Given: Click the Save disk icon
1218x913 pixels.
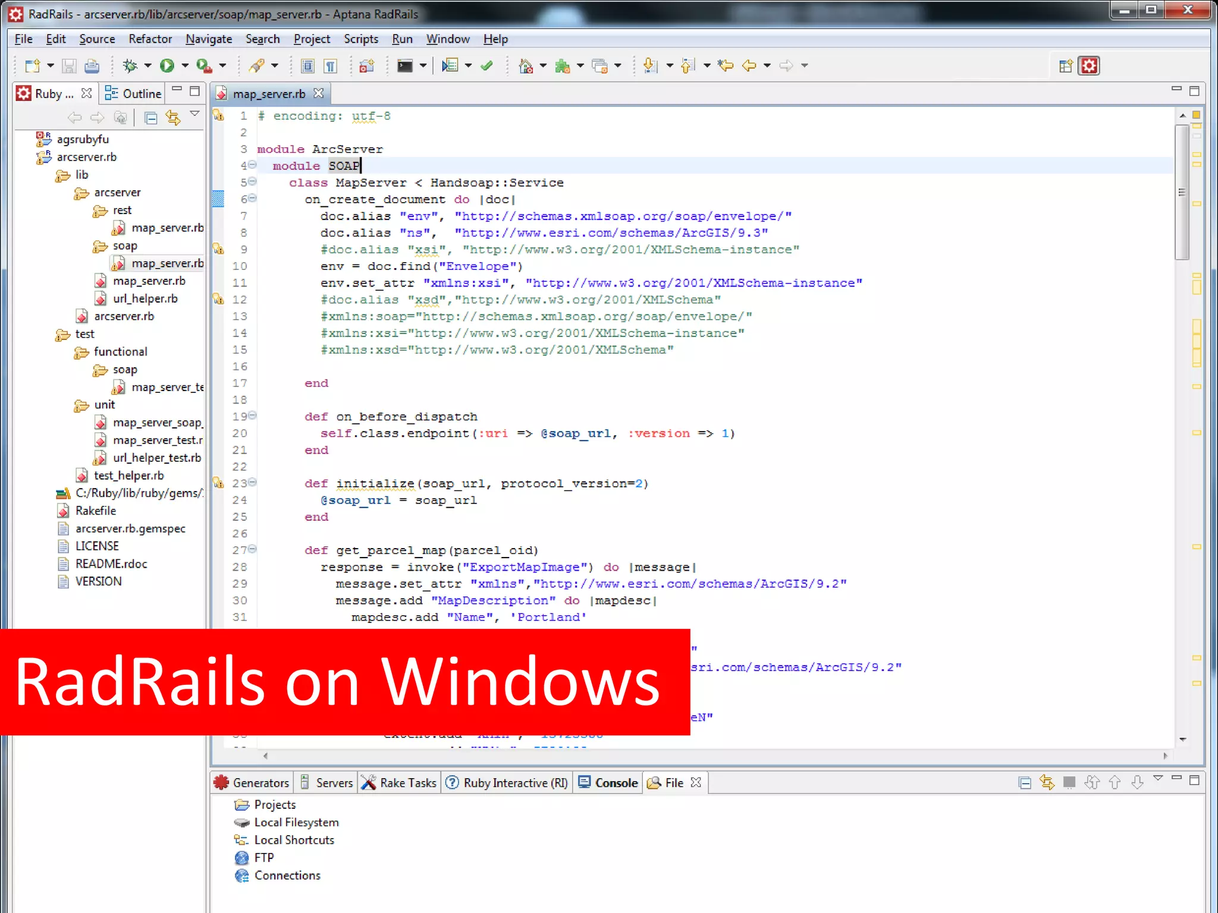Looking at the screenshot, I should tap(69, 65).
